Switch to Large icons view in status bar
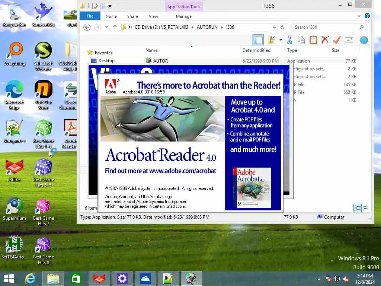381x286 pixels. [366, 208]
